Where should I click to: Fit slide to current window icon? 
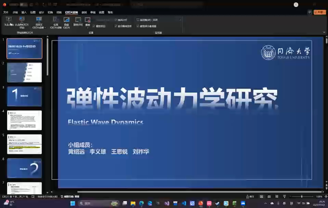point(326,196)
